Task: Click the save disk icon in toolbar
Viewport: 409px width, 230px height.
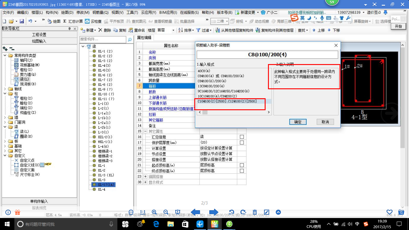Action: [x=22, y=21]
